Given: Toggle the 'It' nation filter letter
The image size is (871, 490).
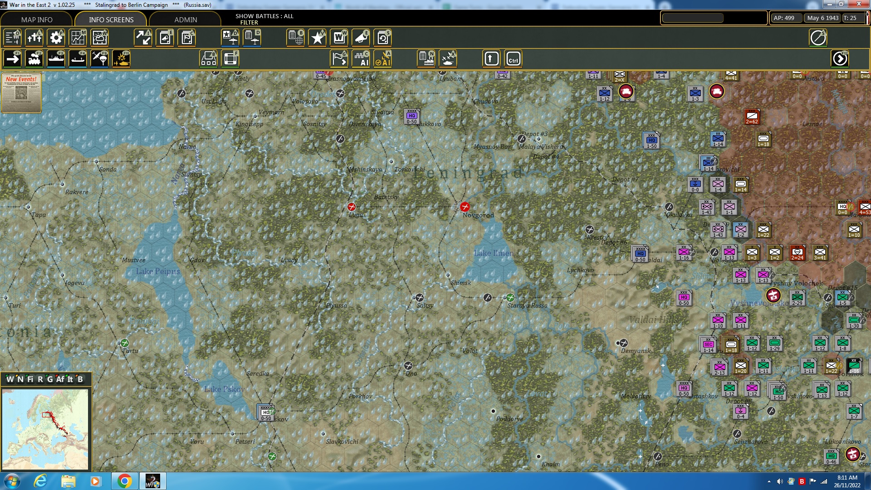Looking at the screenshot, I should point(70,379).
